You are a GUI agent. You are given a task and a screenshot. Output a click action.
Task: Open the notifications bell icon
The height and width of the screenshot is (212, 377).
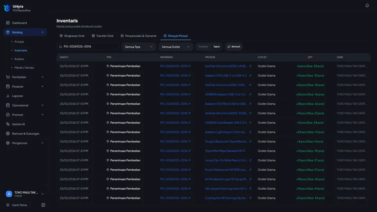coord(367,5)
